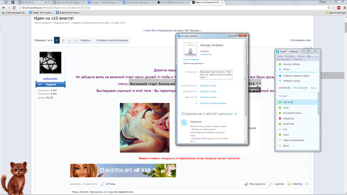The height and width of the screenshot is (195, 347).
Task: Switch to the 'ЕЕ или ШЕ актуальны' tab
Action: tap(173, 2)
